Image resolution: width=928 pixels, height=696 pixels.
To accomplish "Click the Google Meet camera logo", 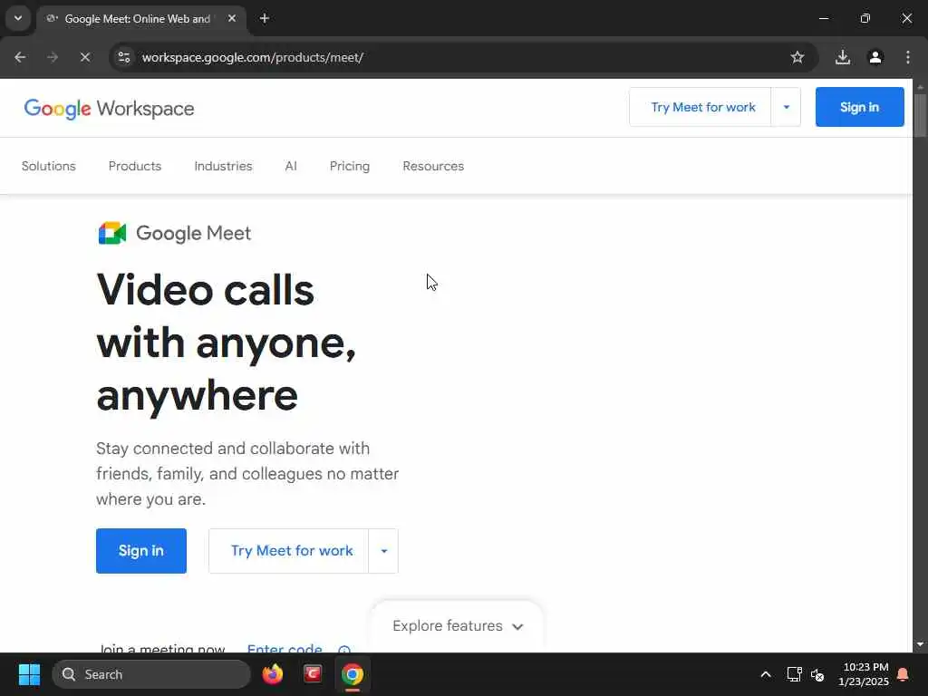I will [x=112, y=233].
